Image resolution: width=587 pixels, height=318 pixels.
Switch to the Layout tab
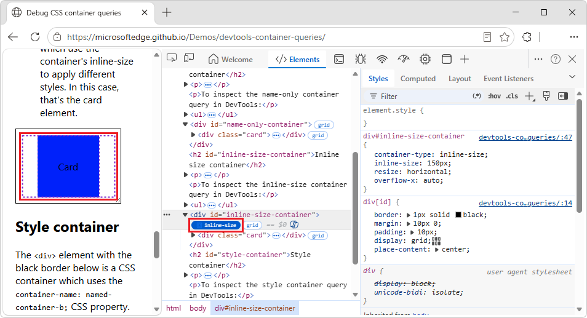pos(460,79)
